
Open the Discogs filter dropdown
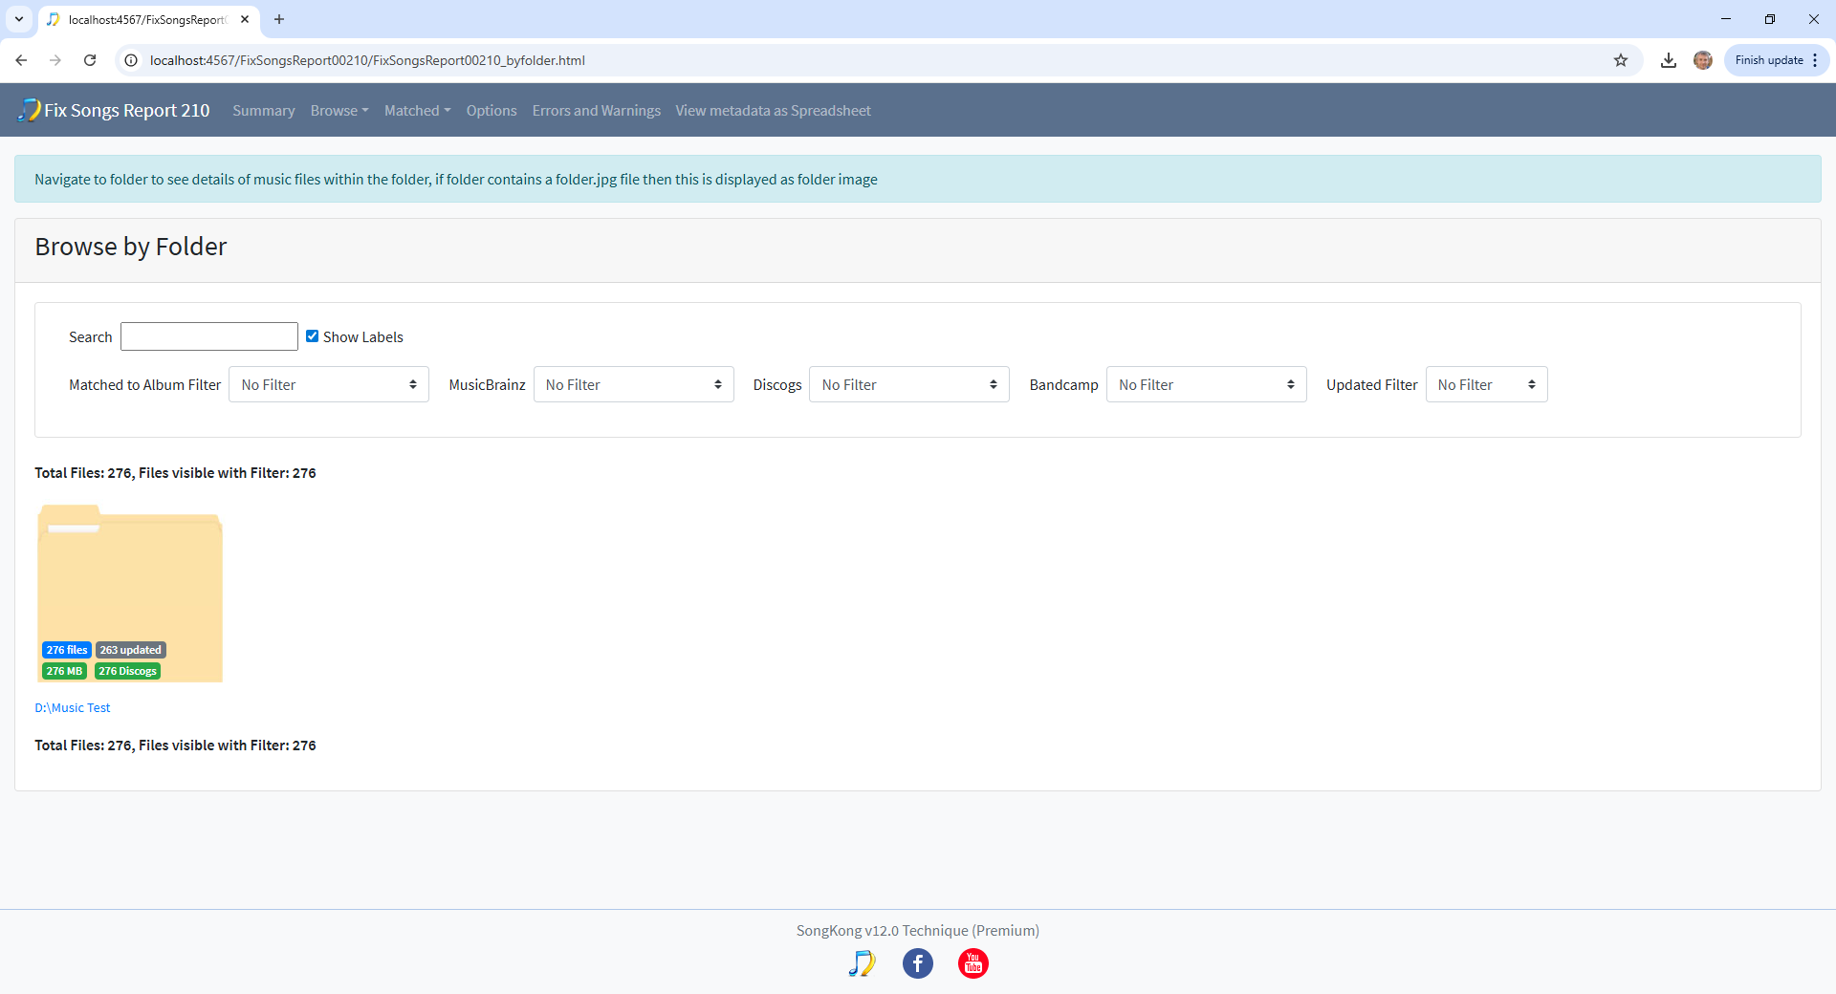pos(908,384)
